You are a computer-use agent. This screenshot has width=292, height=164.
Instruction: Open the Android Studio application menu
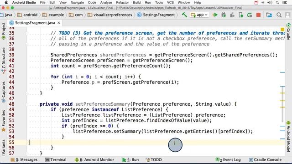tap(24, 2)
